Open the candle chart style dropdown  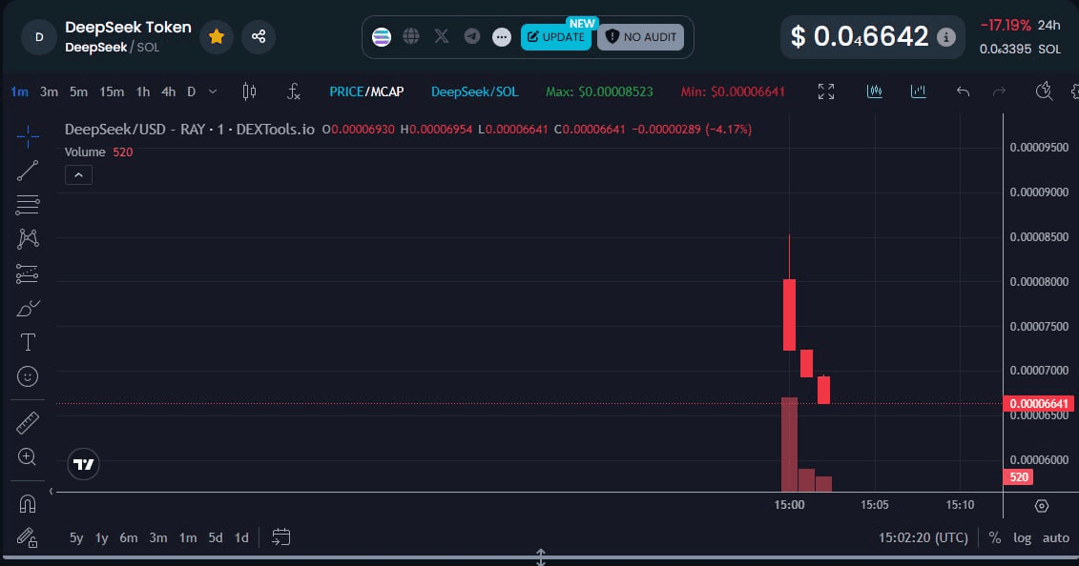(x=249, y=91)
